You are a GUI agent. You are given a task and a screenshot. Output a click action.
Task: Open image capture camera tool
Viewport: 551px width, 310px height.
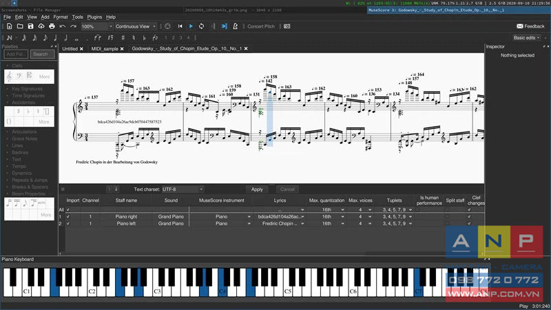click(x=287, y=26)
